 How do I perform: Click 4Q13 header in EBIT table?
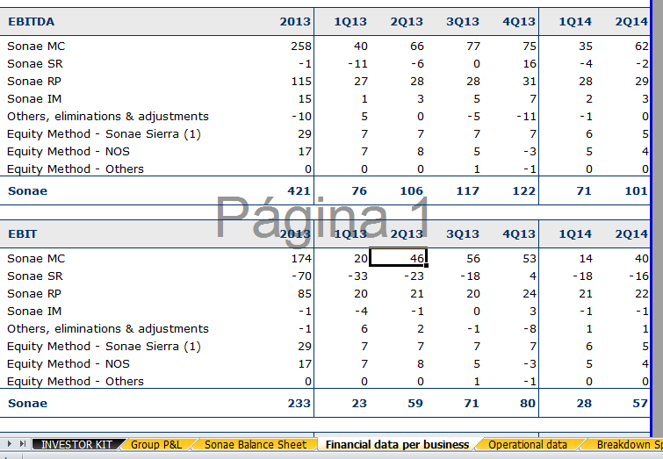519,233
